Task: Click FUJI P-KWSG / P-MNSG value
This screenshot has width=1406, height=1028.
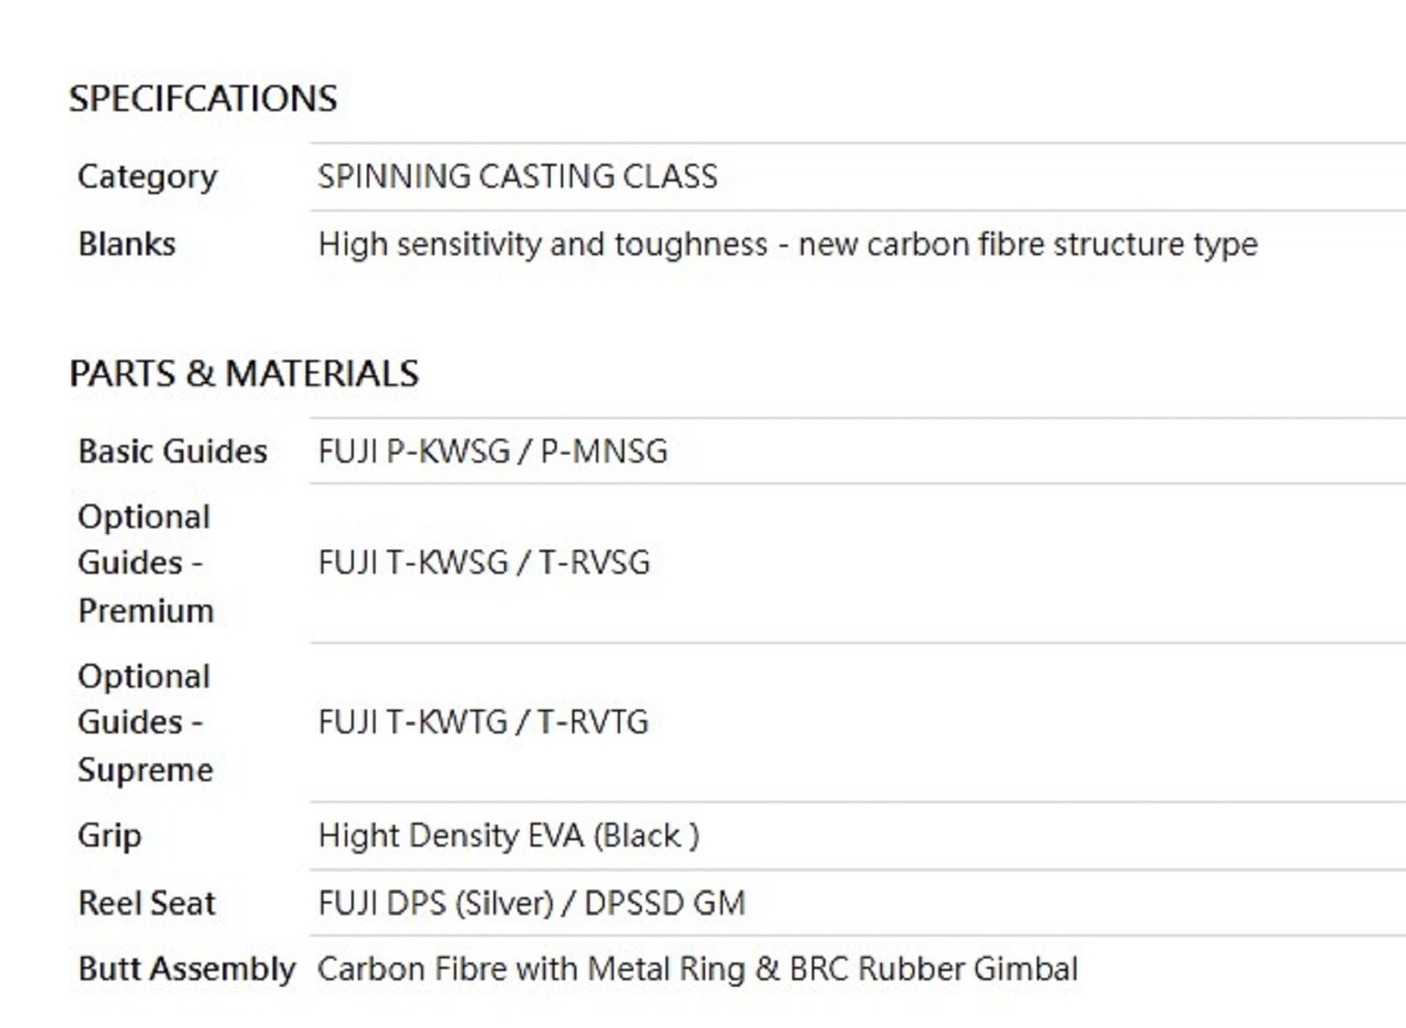Action: [493, 452]
